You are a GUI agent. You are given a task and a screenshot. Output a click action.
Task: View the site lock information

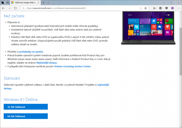click(24, 8)
